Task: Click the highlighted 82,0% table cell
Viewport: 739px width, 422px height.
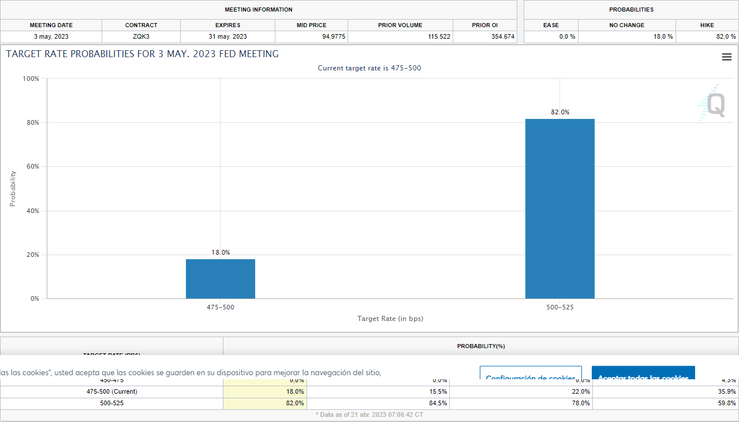Action: (265, 403)
